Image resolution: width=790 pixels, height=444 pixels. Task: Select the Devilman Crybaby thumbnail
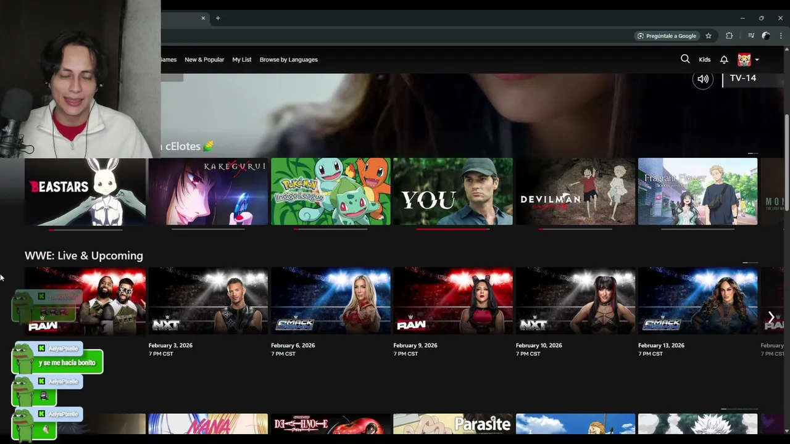[575, 191]
